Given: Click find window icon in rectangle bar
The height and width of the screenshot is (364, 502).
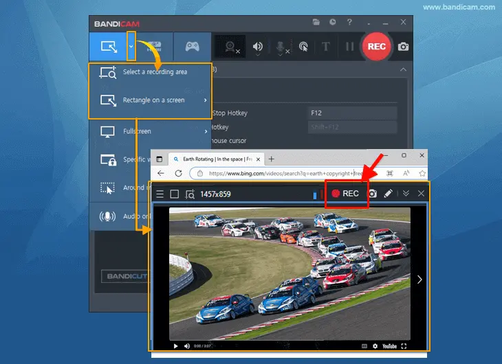Looking at the screenshot, I should 190,194.
